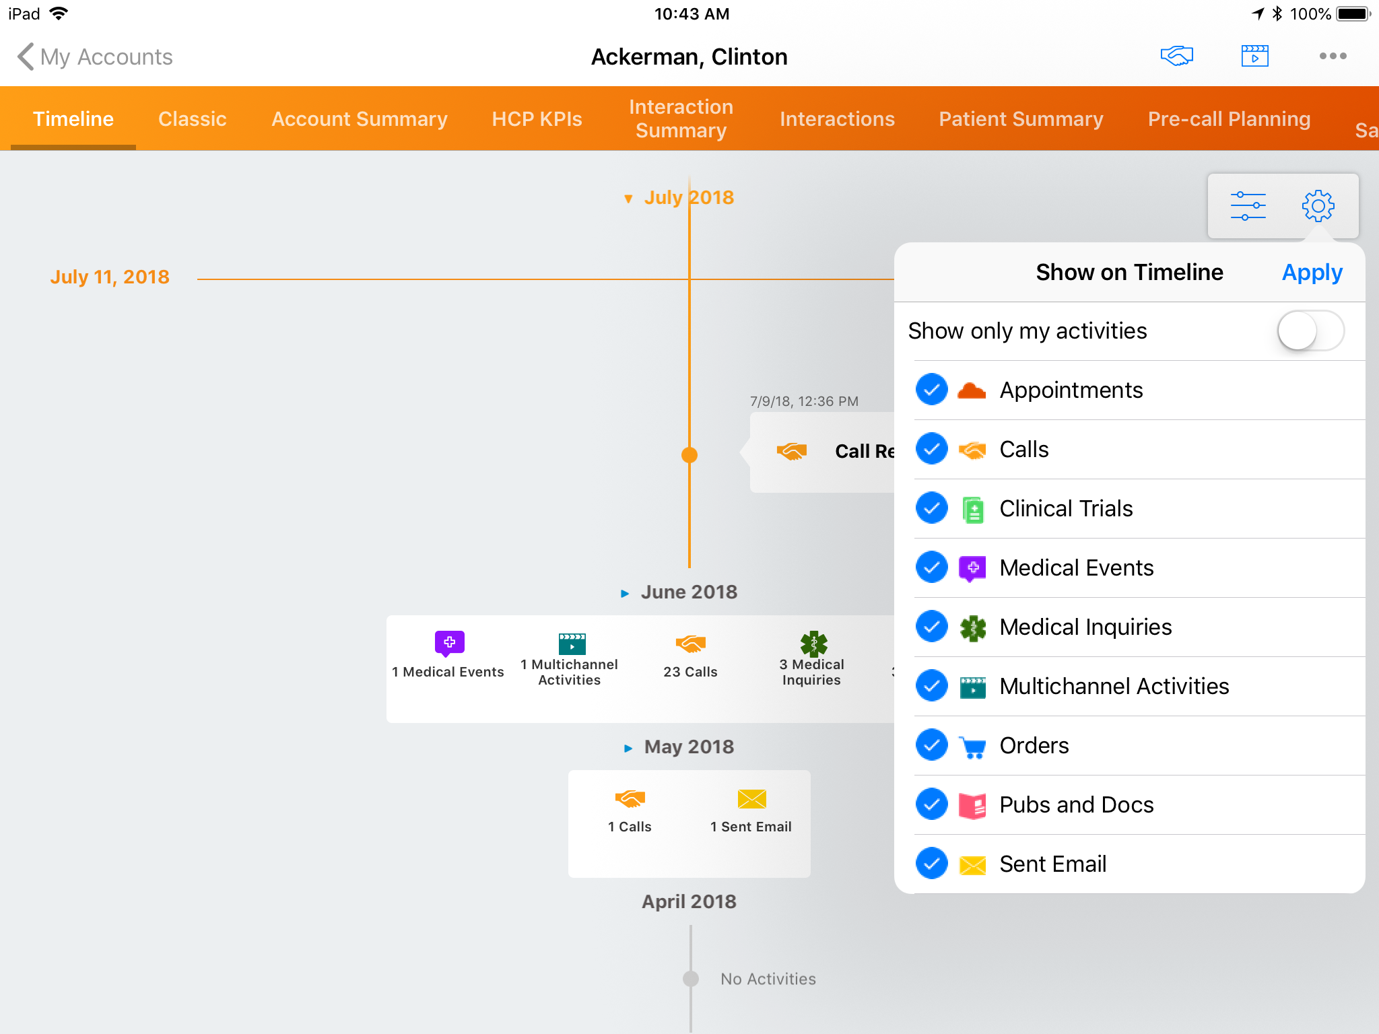Expand the May 2018 month section
Screen dimensions: 1379x1034
tap(628, 748)
